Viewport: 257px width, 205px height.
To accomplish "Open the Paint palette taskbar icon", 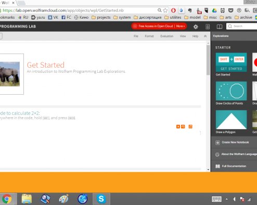I will pyautogui.click(x=64, y=199).
